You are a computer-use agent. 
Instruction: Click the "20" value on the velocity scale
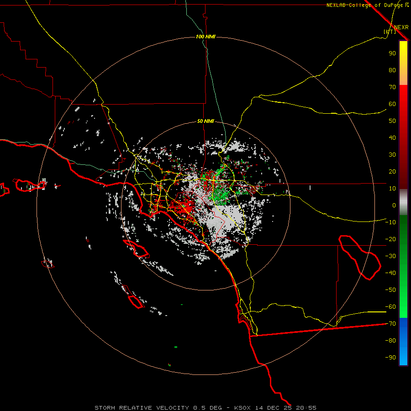(392, 172)
